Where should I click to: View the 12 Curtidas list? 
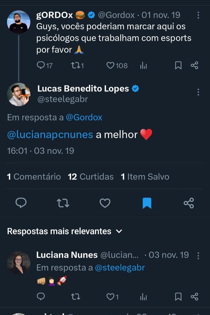(90, 177)
